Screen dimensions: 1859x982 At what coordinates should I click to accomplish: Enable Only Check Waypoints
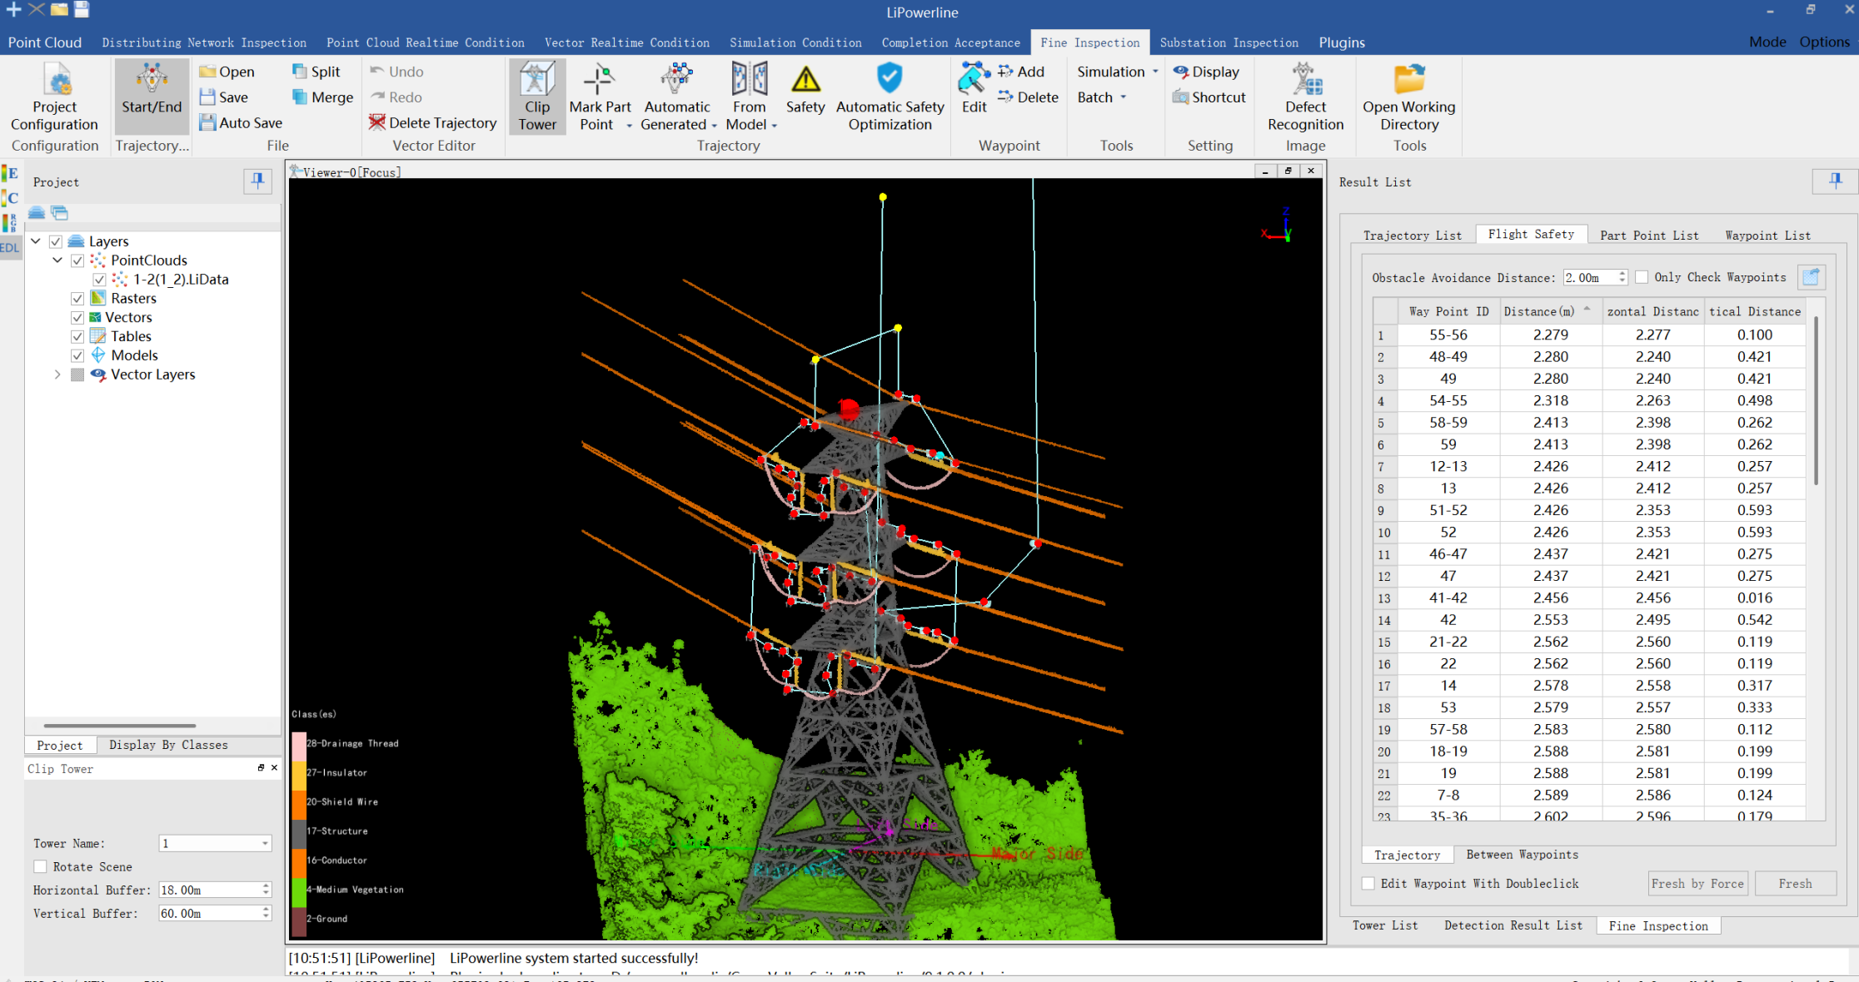point(1642,277)
